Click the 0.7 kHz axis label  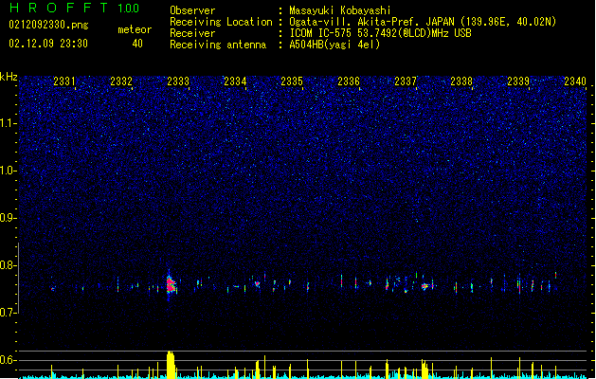click(x=8, y=313)
